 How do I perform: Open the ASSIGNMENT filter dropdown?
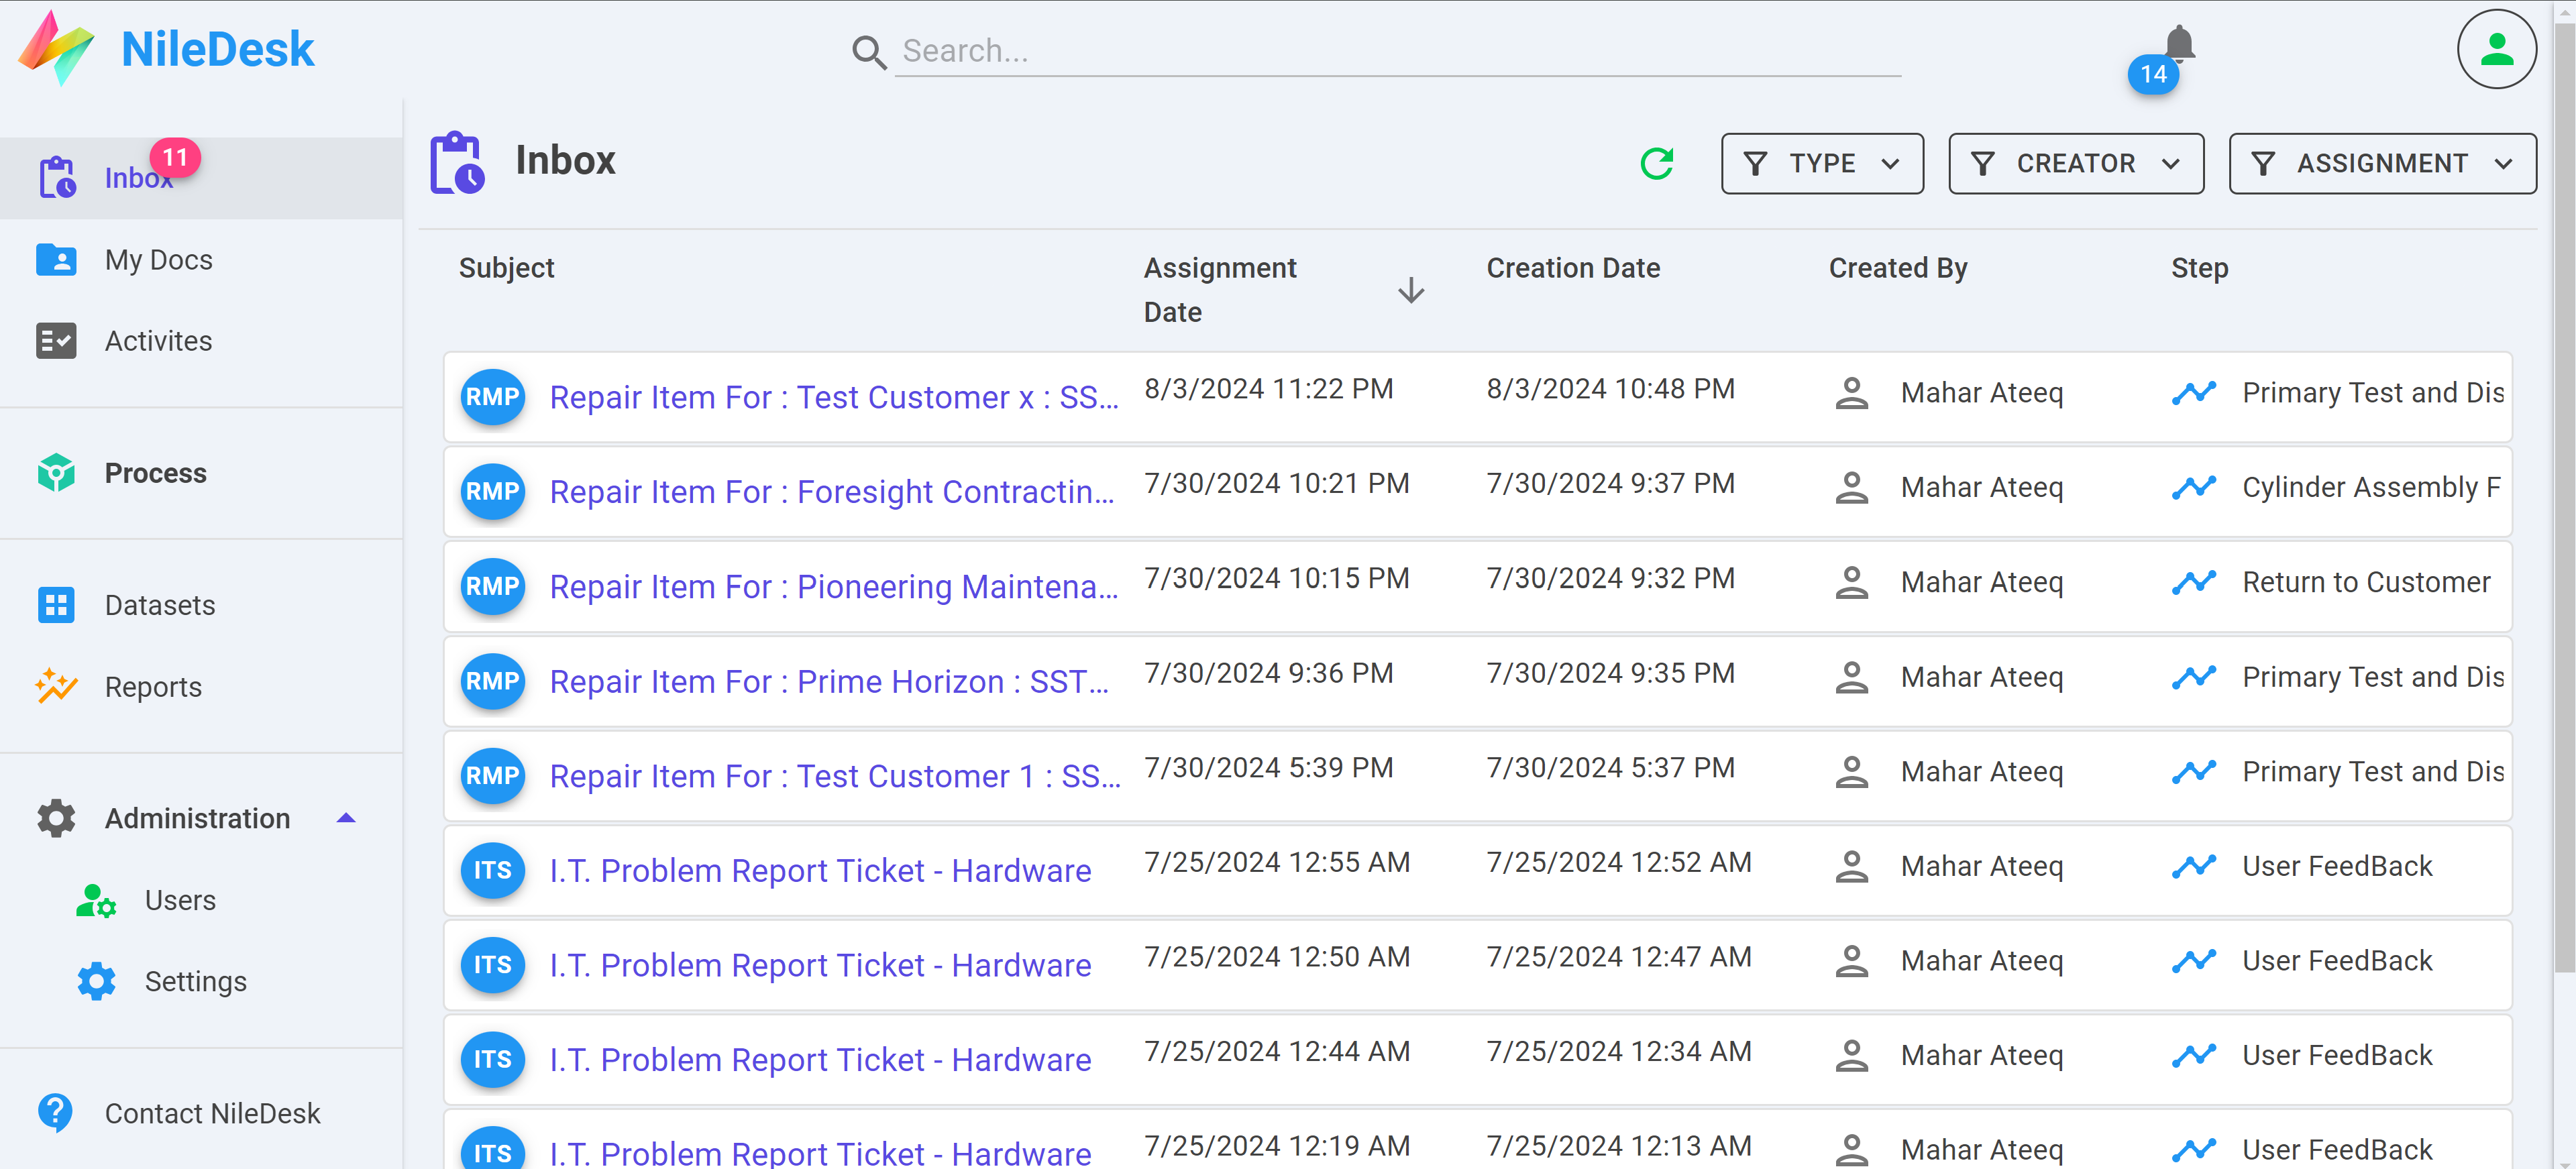pos(2382,163)
